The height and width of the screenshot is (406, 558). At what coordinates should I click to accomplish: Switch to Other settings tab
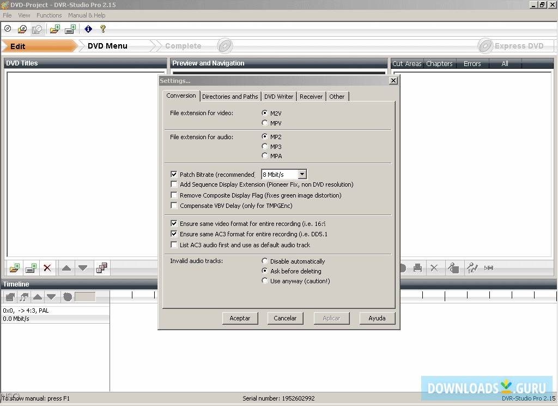coord(337,97)
